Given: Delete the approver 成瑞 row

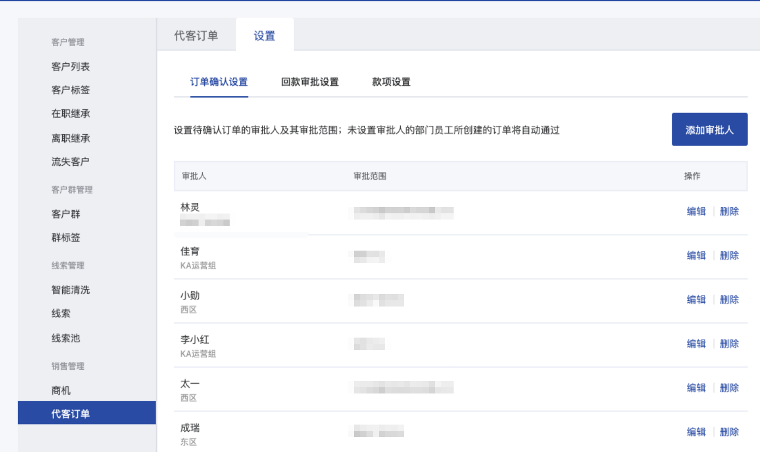Looking at the screenshot, I should (729, 431).
